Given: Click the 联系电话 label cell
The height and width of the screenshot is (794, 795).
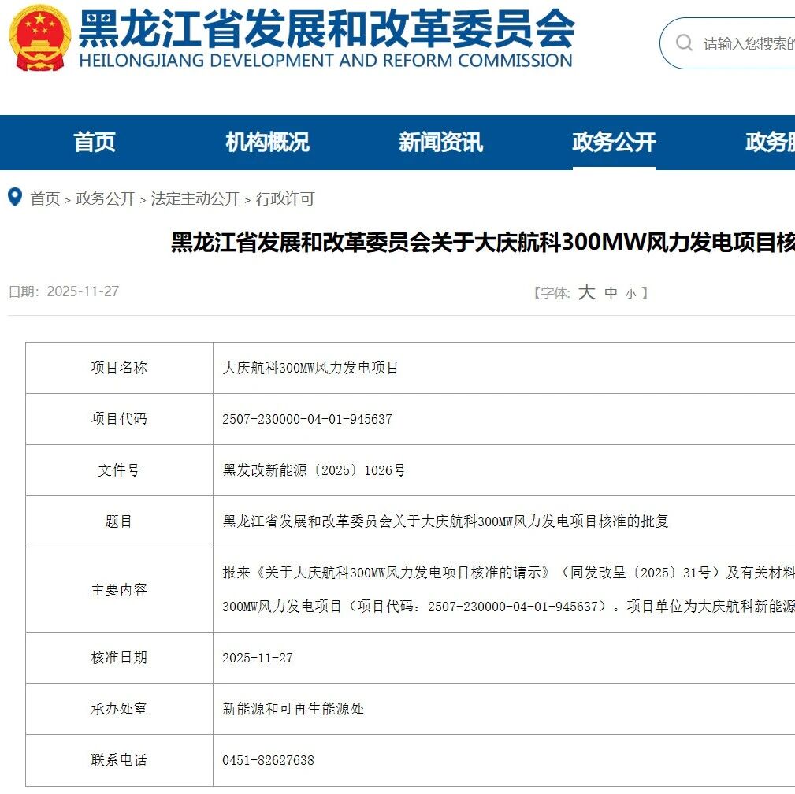Looking at the screenshot, I should pyautogui.click(x=119, y=760).
